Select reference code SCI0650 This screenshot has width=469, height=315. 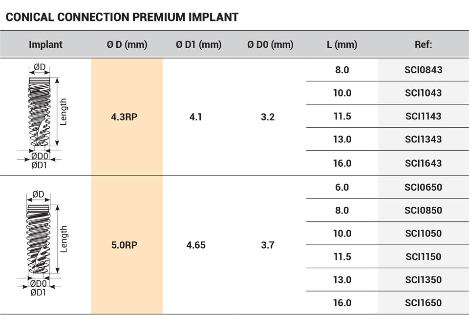pyautogui.click(x=423, y=187)
